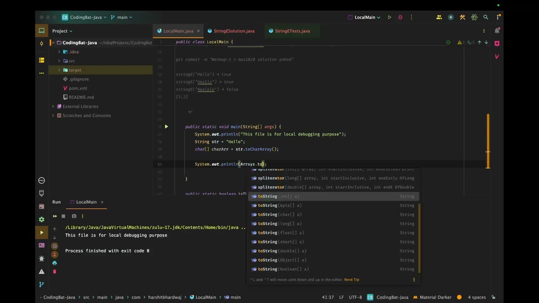Open Search Everywhere magnifier icon
Image resolution: width=539 pixels, height=303 pixels.
(486, 17)
